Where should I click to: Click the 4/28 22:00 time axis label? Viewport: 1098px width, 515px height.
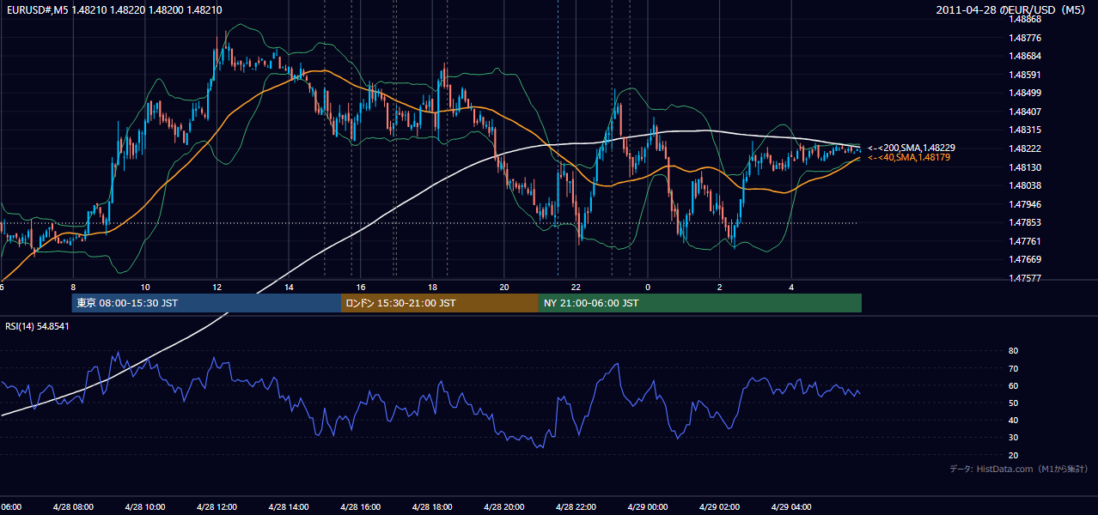[x=576, y=506]
